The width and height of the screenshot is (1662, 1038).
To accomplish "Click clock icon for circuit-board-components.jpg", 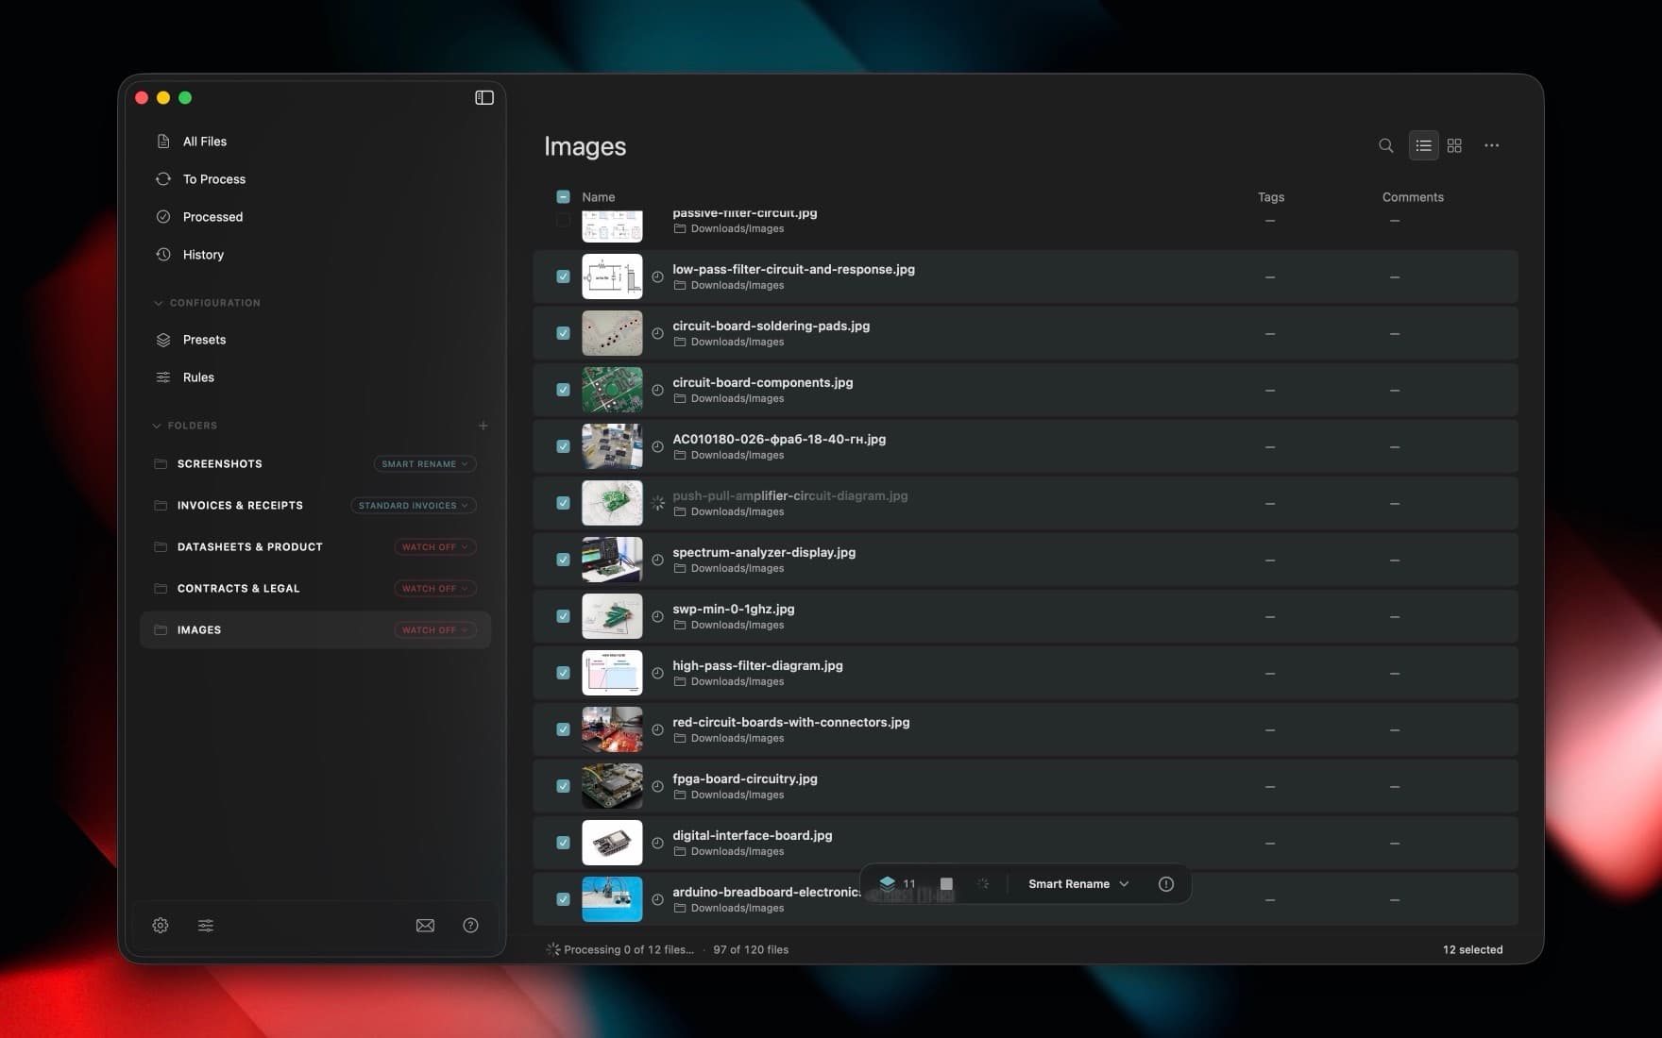I will (x=658, y=390).
